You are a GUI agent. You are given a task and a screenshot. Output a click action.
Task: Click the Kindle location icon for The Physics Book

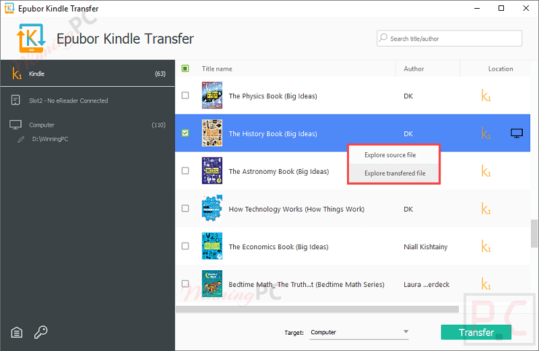pos(486,96)
